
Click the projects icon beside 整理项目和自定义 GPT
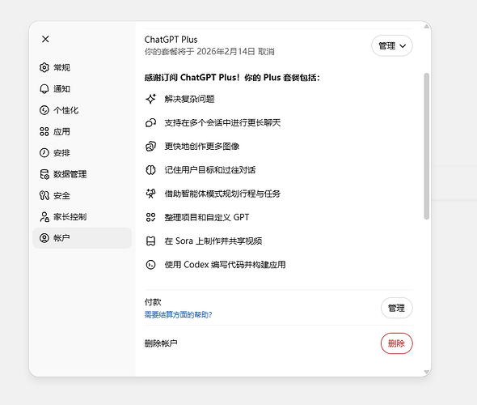click(150, 217)
